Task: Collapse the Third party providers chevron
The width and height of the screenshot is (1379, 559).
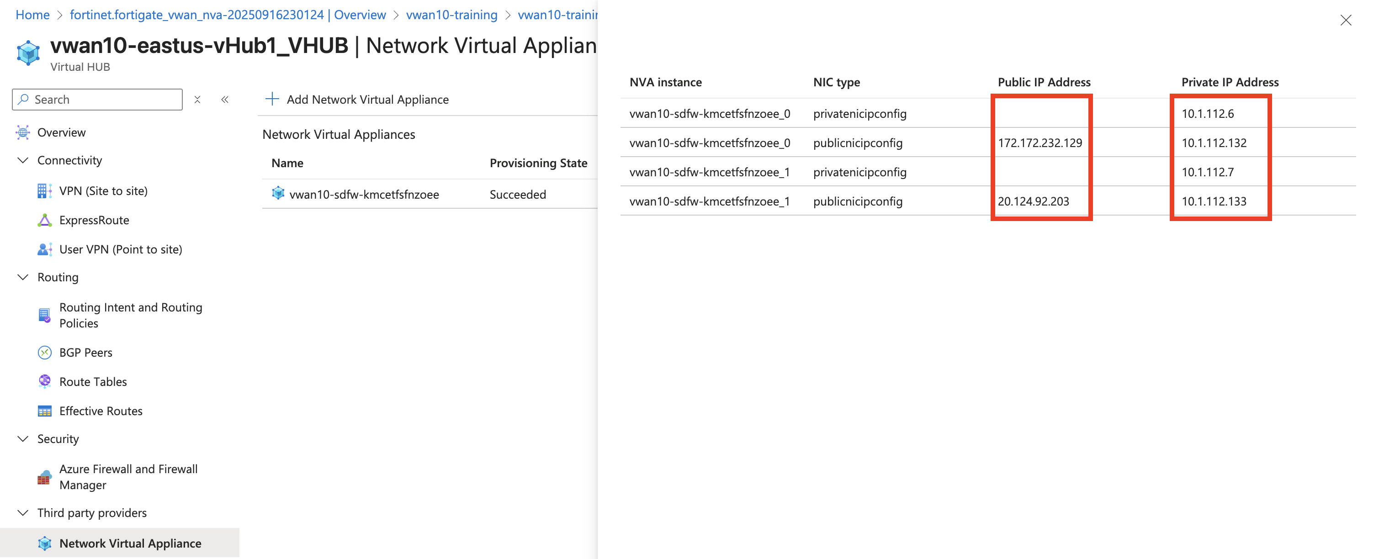Action: [x=23, y=512]
